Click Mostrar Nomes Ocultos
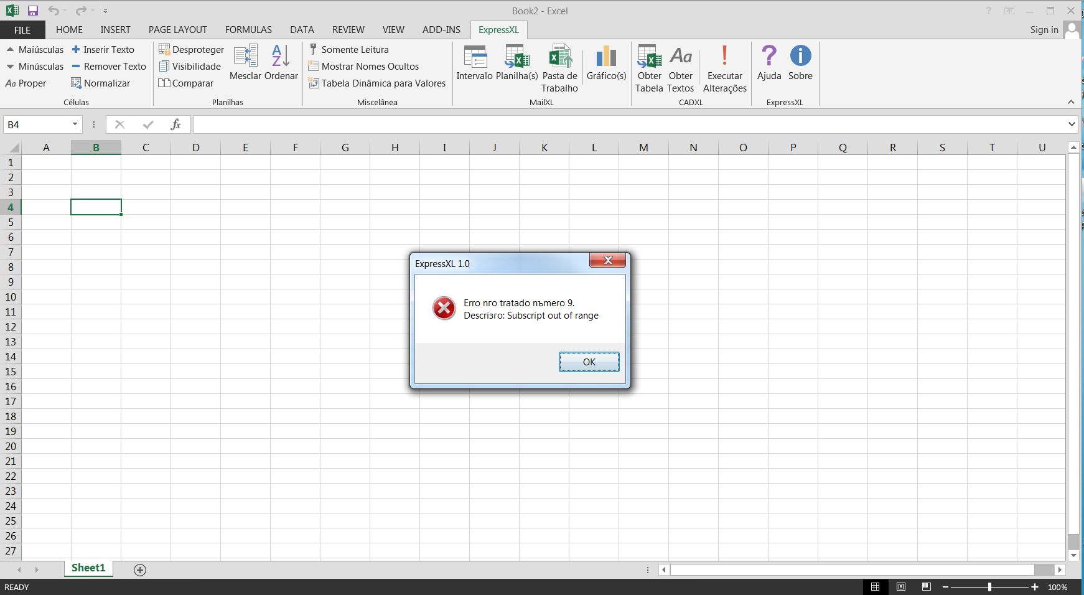 click(x=364, y=67)
